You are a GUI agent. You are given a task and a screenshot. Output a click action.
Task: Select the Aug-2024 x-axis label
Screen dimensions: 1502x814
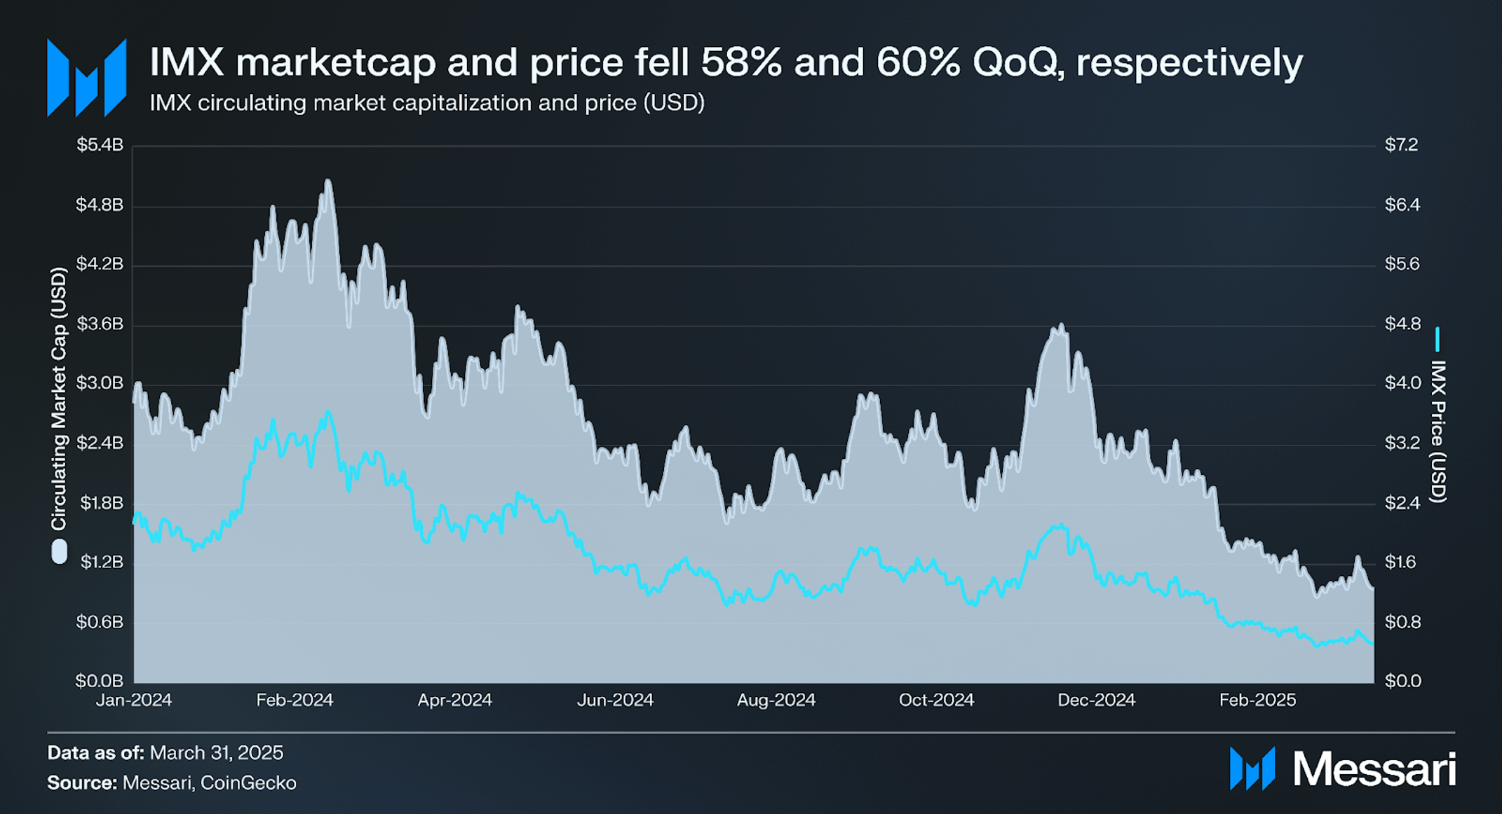point(776,700)
